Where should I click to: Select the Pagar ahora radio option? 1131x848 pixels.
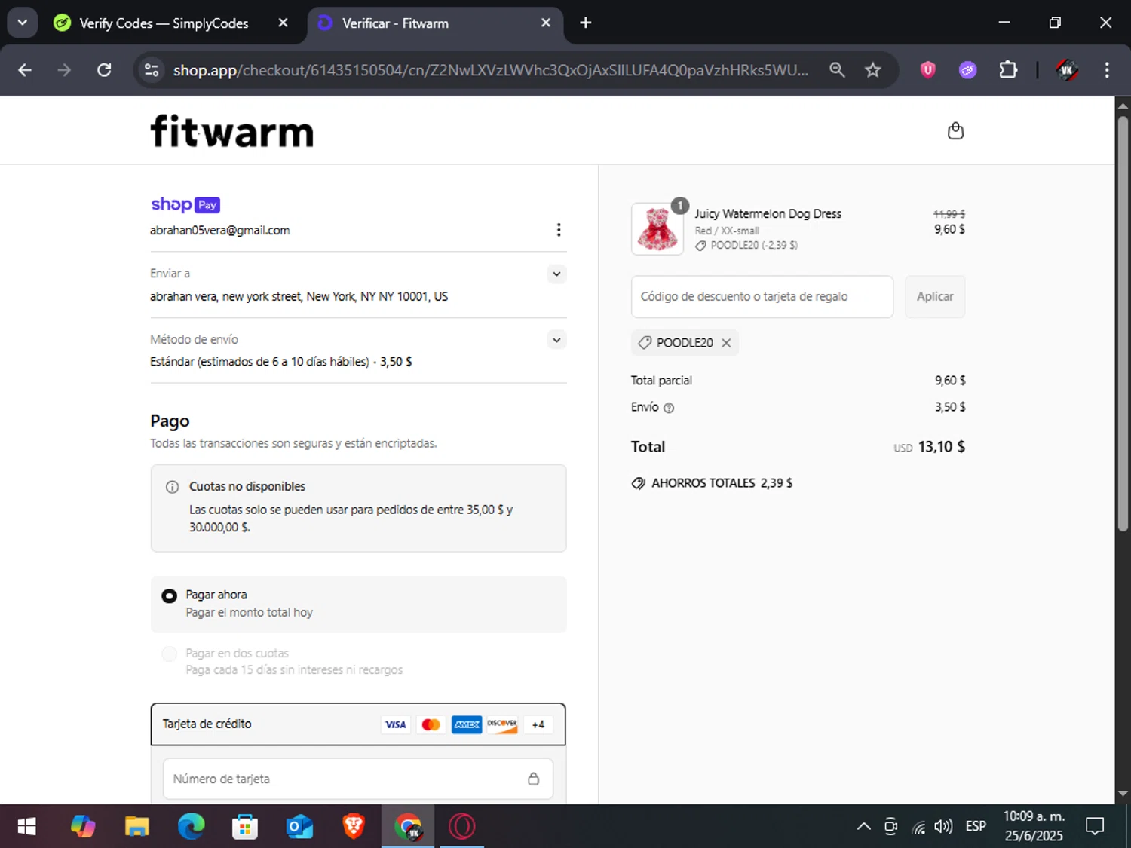click(x=170, y=596)
